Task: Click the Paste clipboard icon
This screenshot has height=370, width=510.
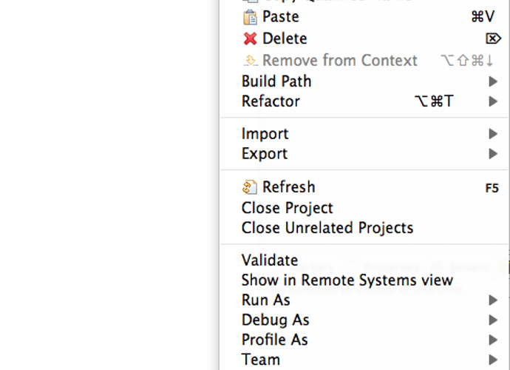Action: [x=250, y=17]
